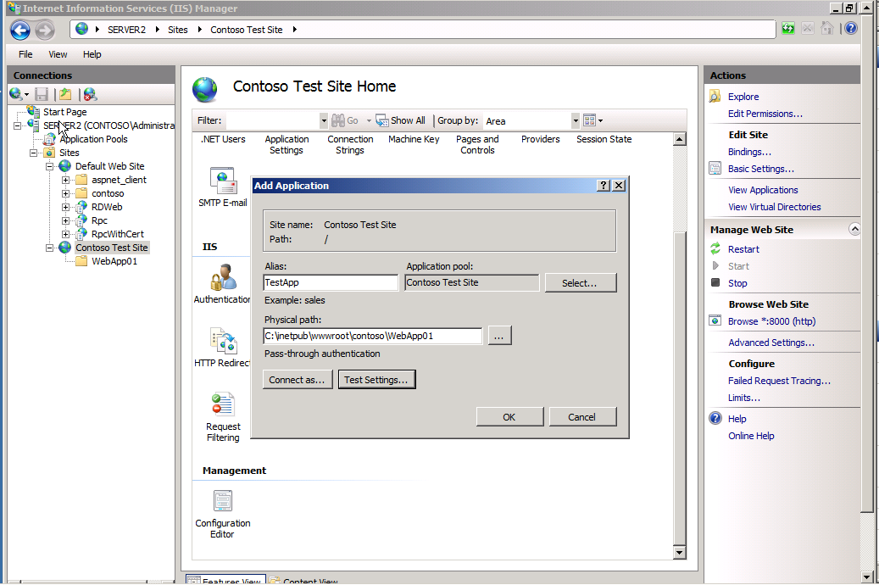Viewport: 879px width, 585px height.
Task: Click the grey Forward navigation arrow
Action: (45, 31)
